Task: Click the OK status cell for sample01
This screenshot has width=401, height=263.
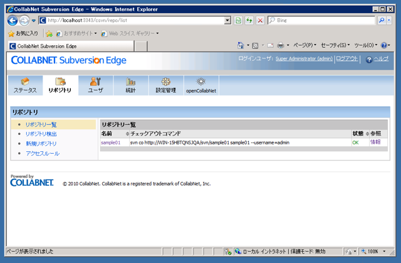Action: 355,142
